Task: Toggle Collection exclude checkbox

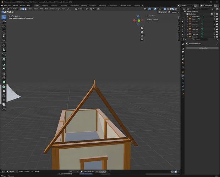Action: (212, 14)
